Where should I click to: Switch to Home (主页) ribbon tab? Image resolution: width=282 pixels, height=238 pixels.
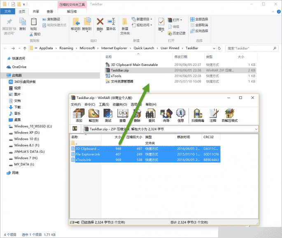pyautogui.click(x=22, y=12)
